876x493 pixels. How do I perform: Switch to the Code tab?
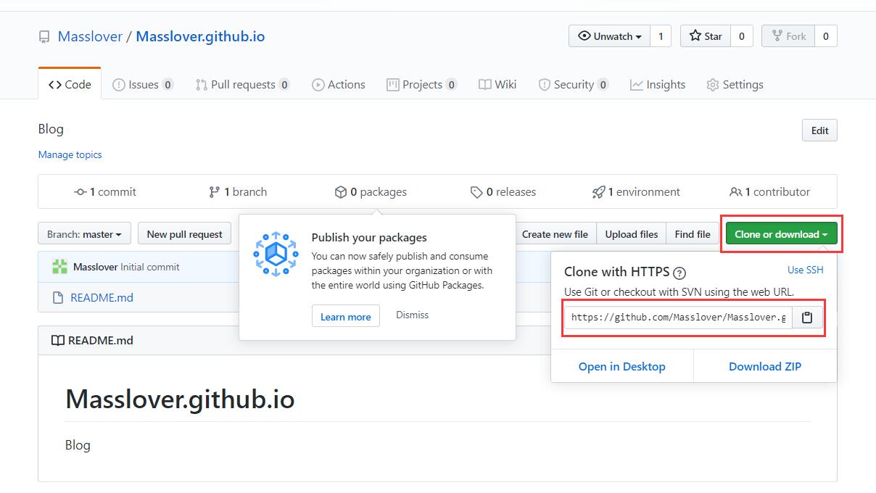pos(70,84)
